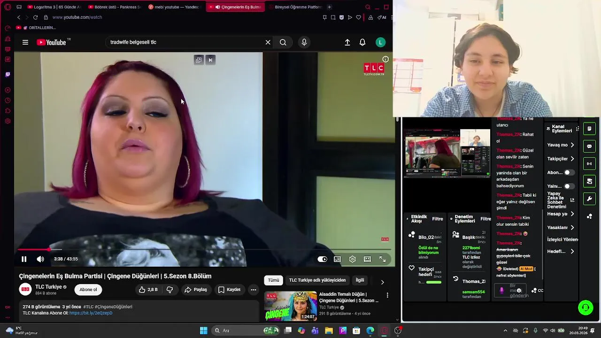Seek along the red video progress bar

pos(205,250)
